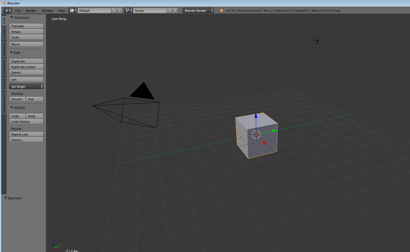The image size is (410, 252).
Task: Click the green Y-axis manipulator arrow
Action: click(274, 131)
